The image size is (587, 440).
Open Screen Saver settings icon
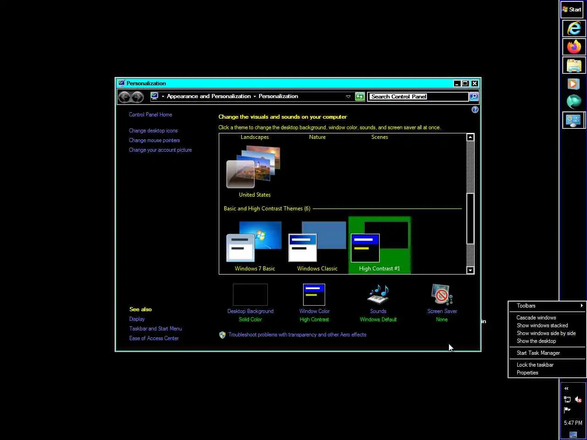442,295
